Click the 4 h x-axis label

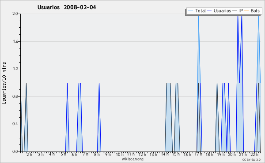(x=52, y=154)
